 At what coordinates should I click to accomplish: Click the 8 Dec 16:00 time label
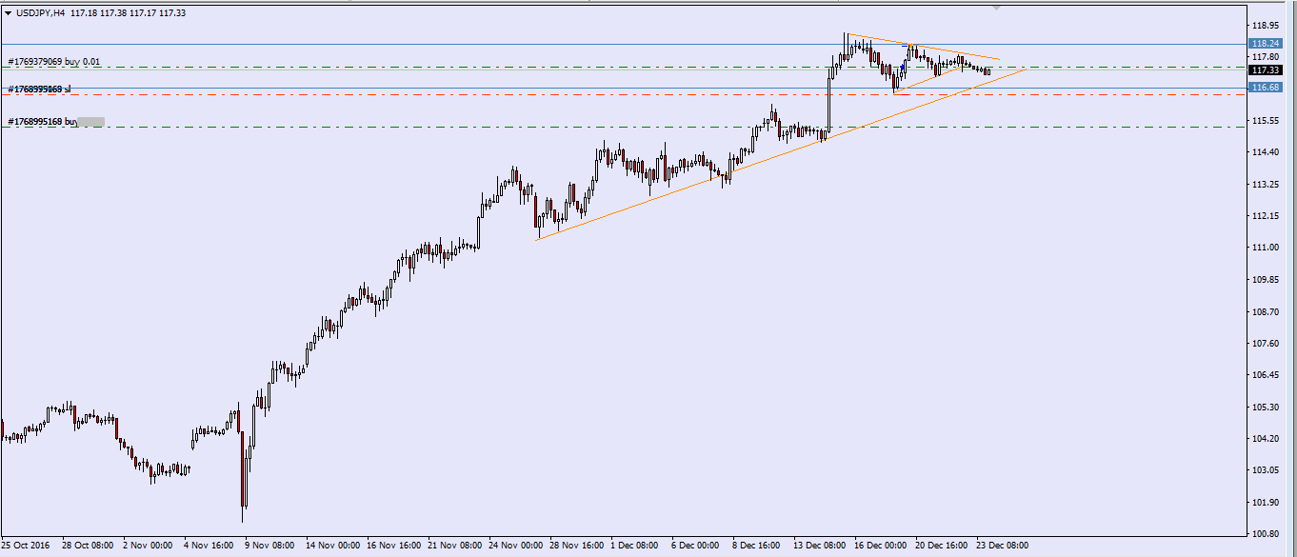757,547
